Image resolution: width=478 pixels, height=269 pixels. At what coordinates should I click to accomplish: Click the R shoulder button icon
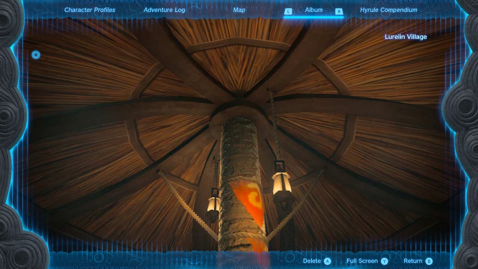coord(339,12)
